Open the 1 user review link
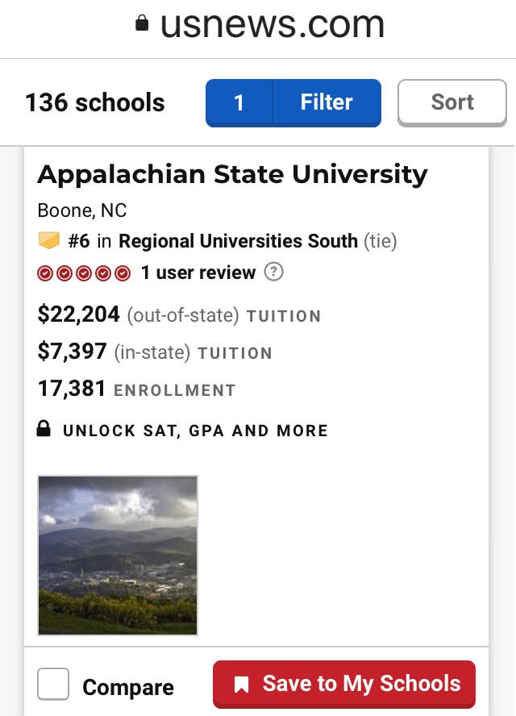The image size is (516, 716). click(x=198, y=273)
